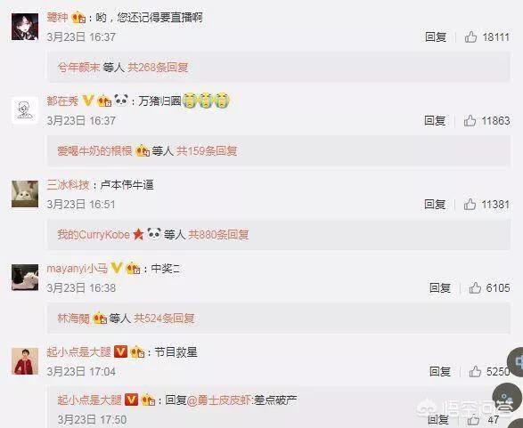Expand the 共268条回复 replies
Viewport: 523px width, 428px height.
tap(158, 68)
